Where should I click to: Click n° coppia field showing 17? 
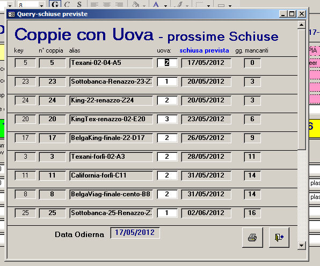53,138
